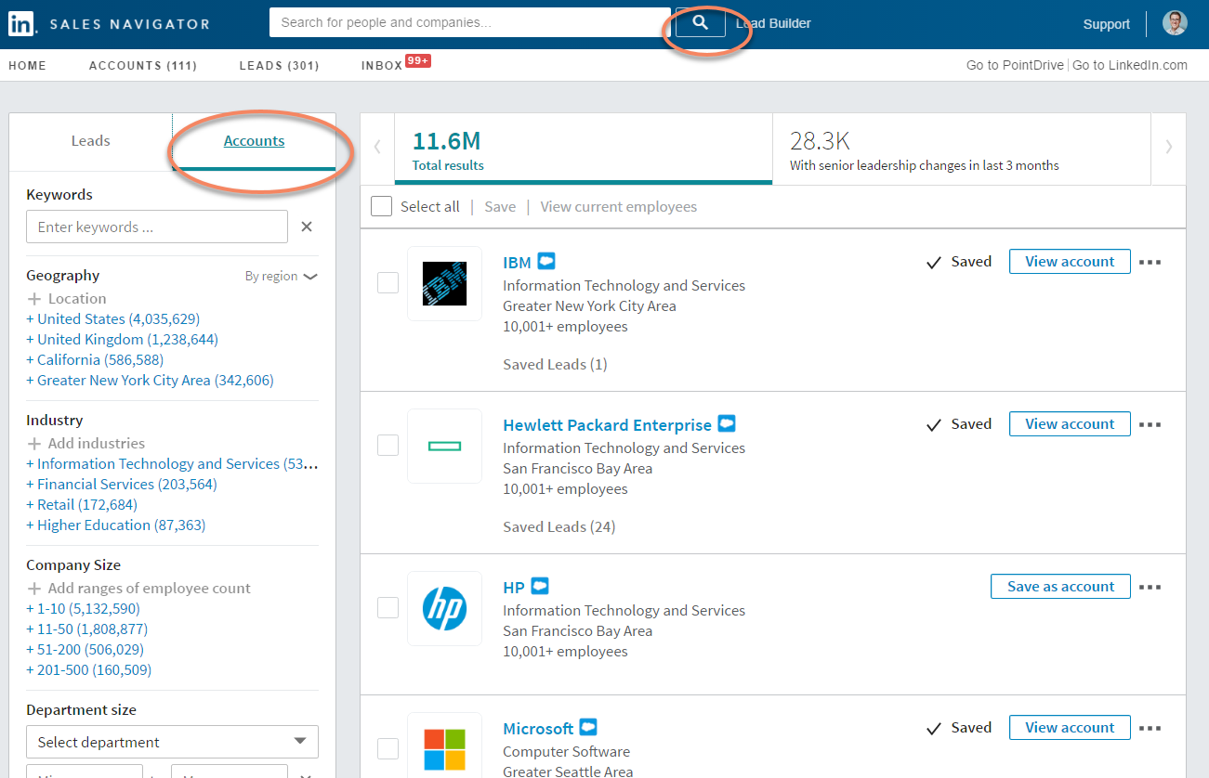Click the LinkedIn logo icon
The image size is (1209, 778).
tap(21, 23)
